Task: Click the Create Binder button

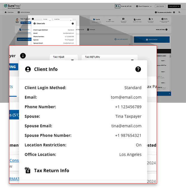Action: [152, 39]
